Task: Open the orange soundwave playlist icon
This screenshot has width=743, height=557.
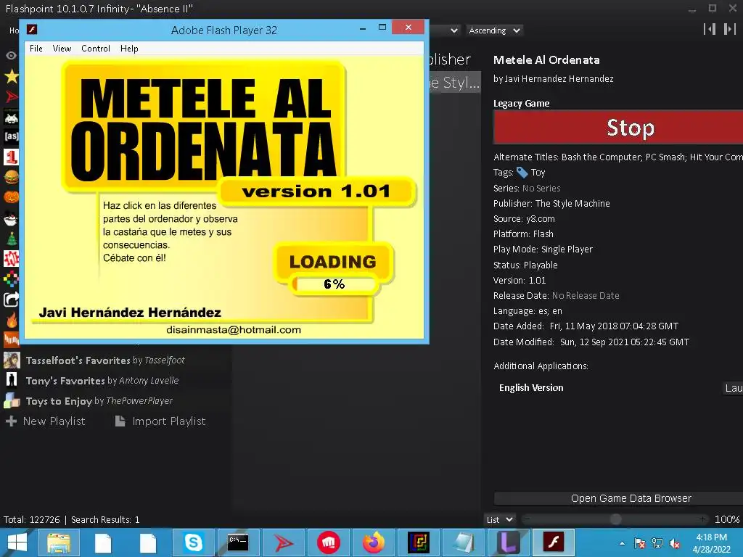Action: point(12,339)
